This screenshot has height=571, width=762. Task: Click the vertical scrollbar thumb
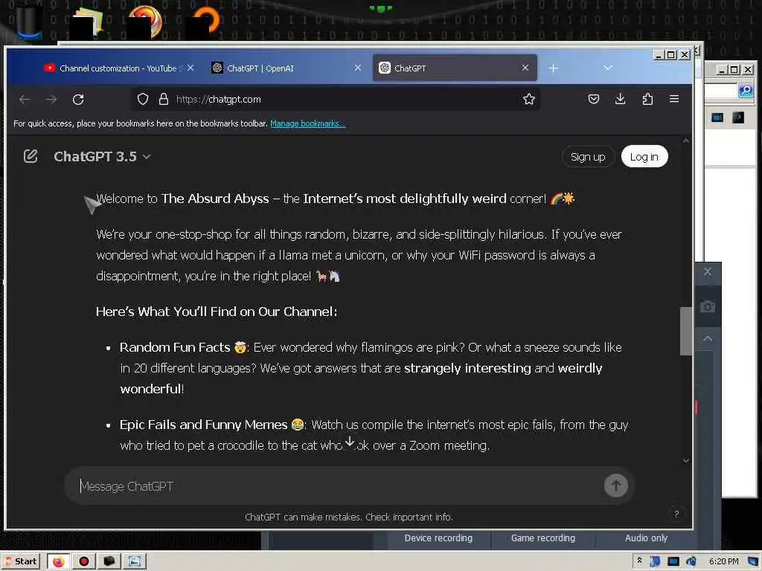point(685,331)
